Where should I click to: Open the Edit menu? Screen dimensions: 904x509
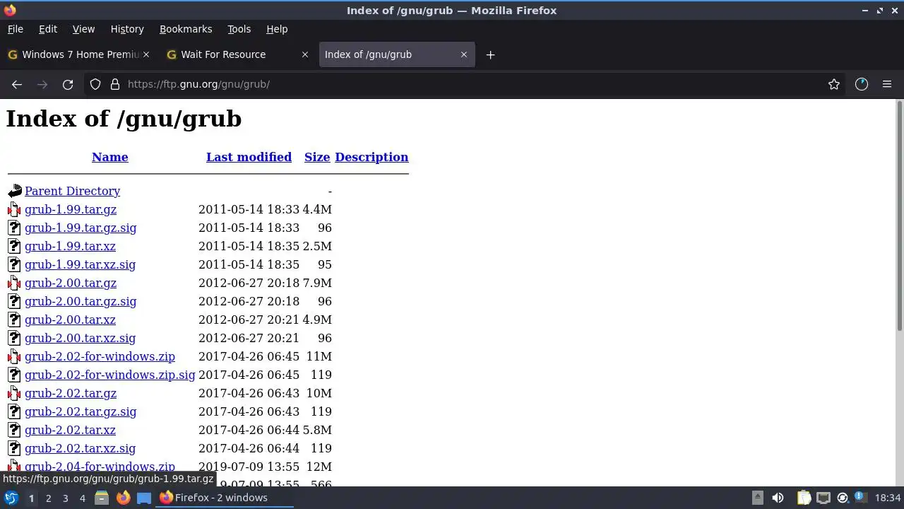(48, 29)
